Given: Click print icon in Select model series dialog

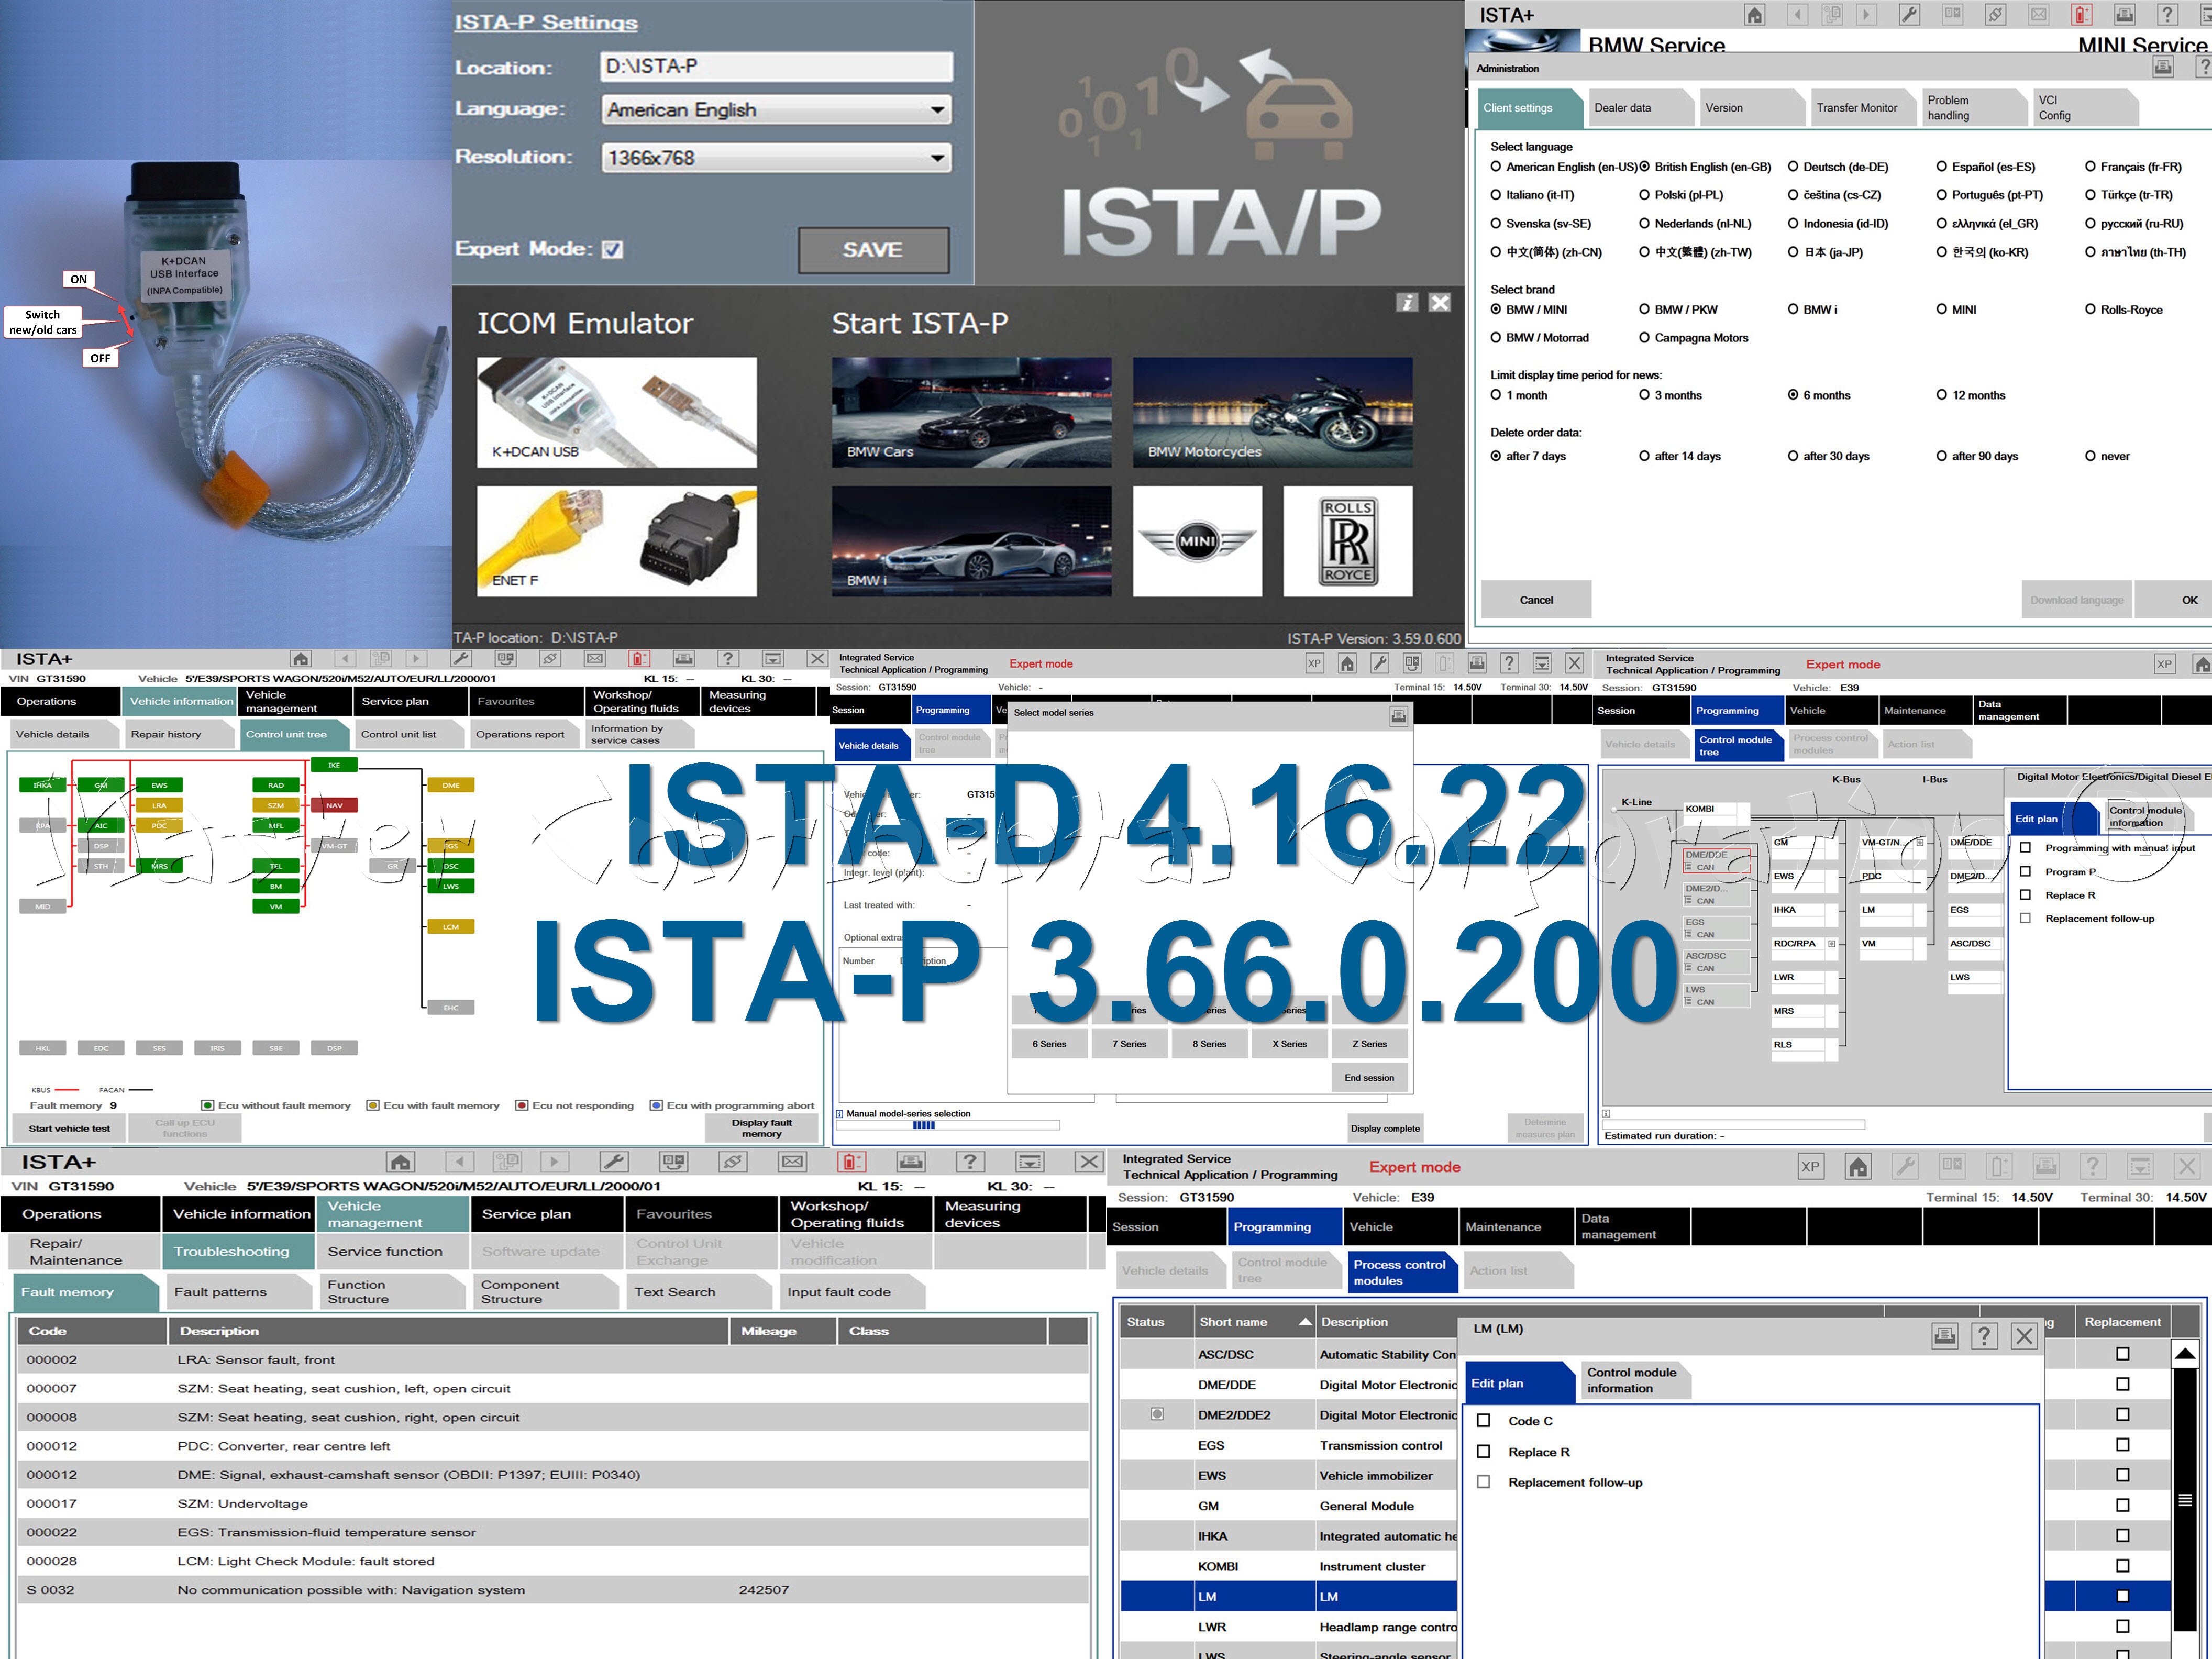Looking at the screenshot, I should pyautogui.click(x=1398, y=715).
